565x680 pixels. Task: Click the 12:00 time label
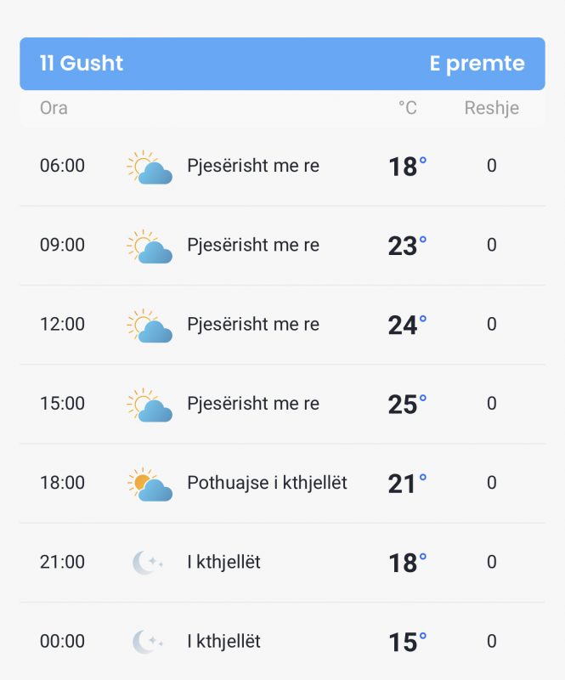(62, 324)
